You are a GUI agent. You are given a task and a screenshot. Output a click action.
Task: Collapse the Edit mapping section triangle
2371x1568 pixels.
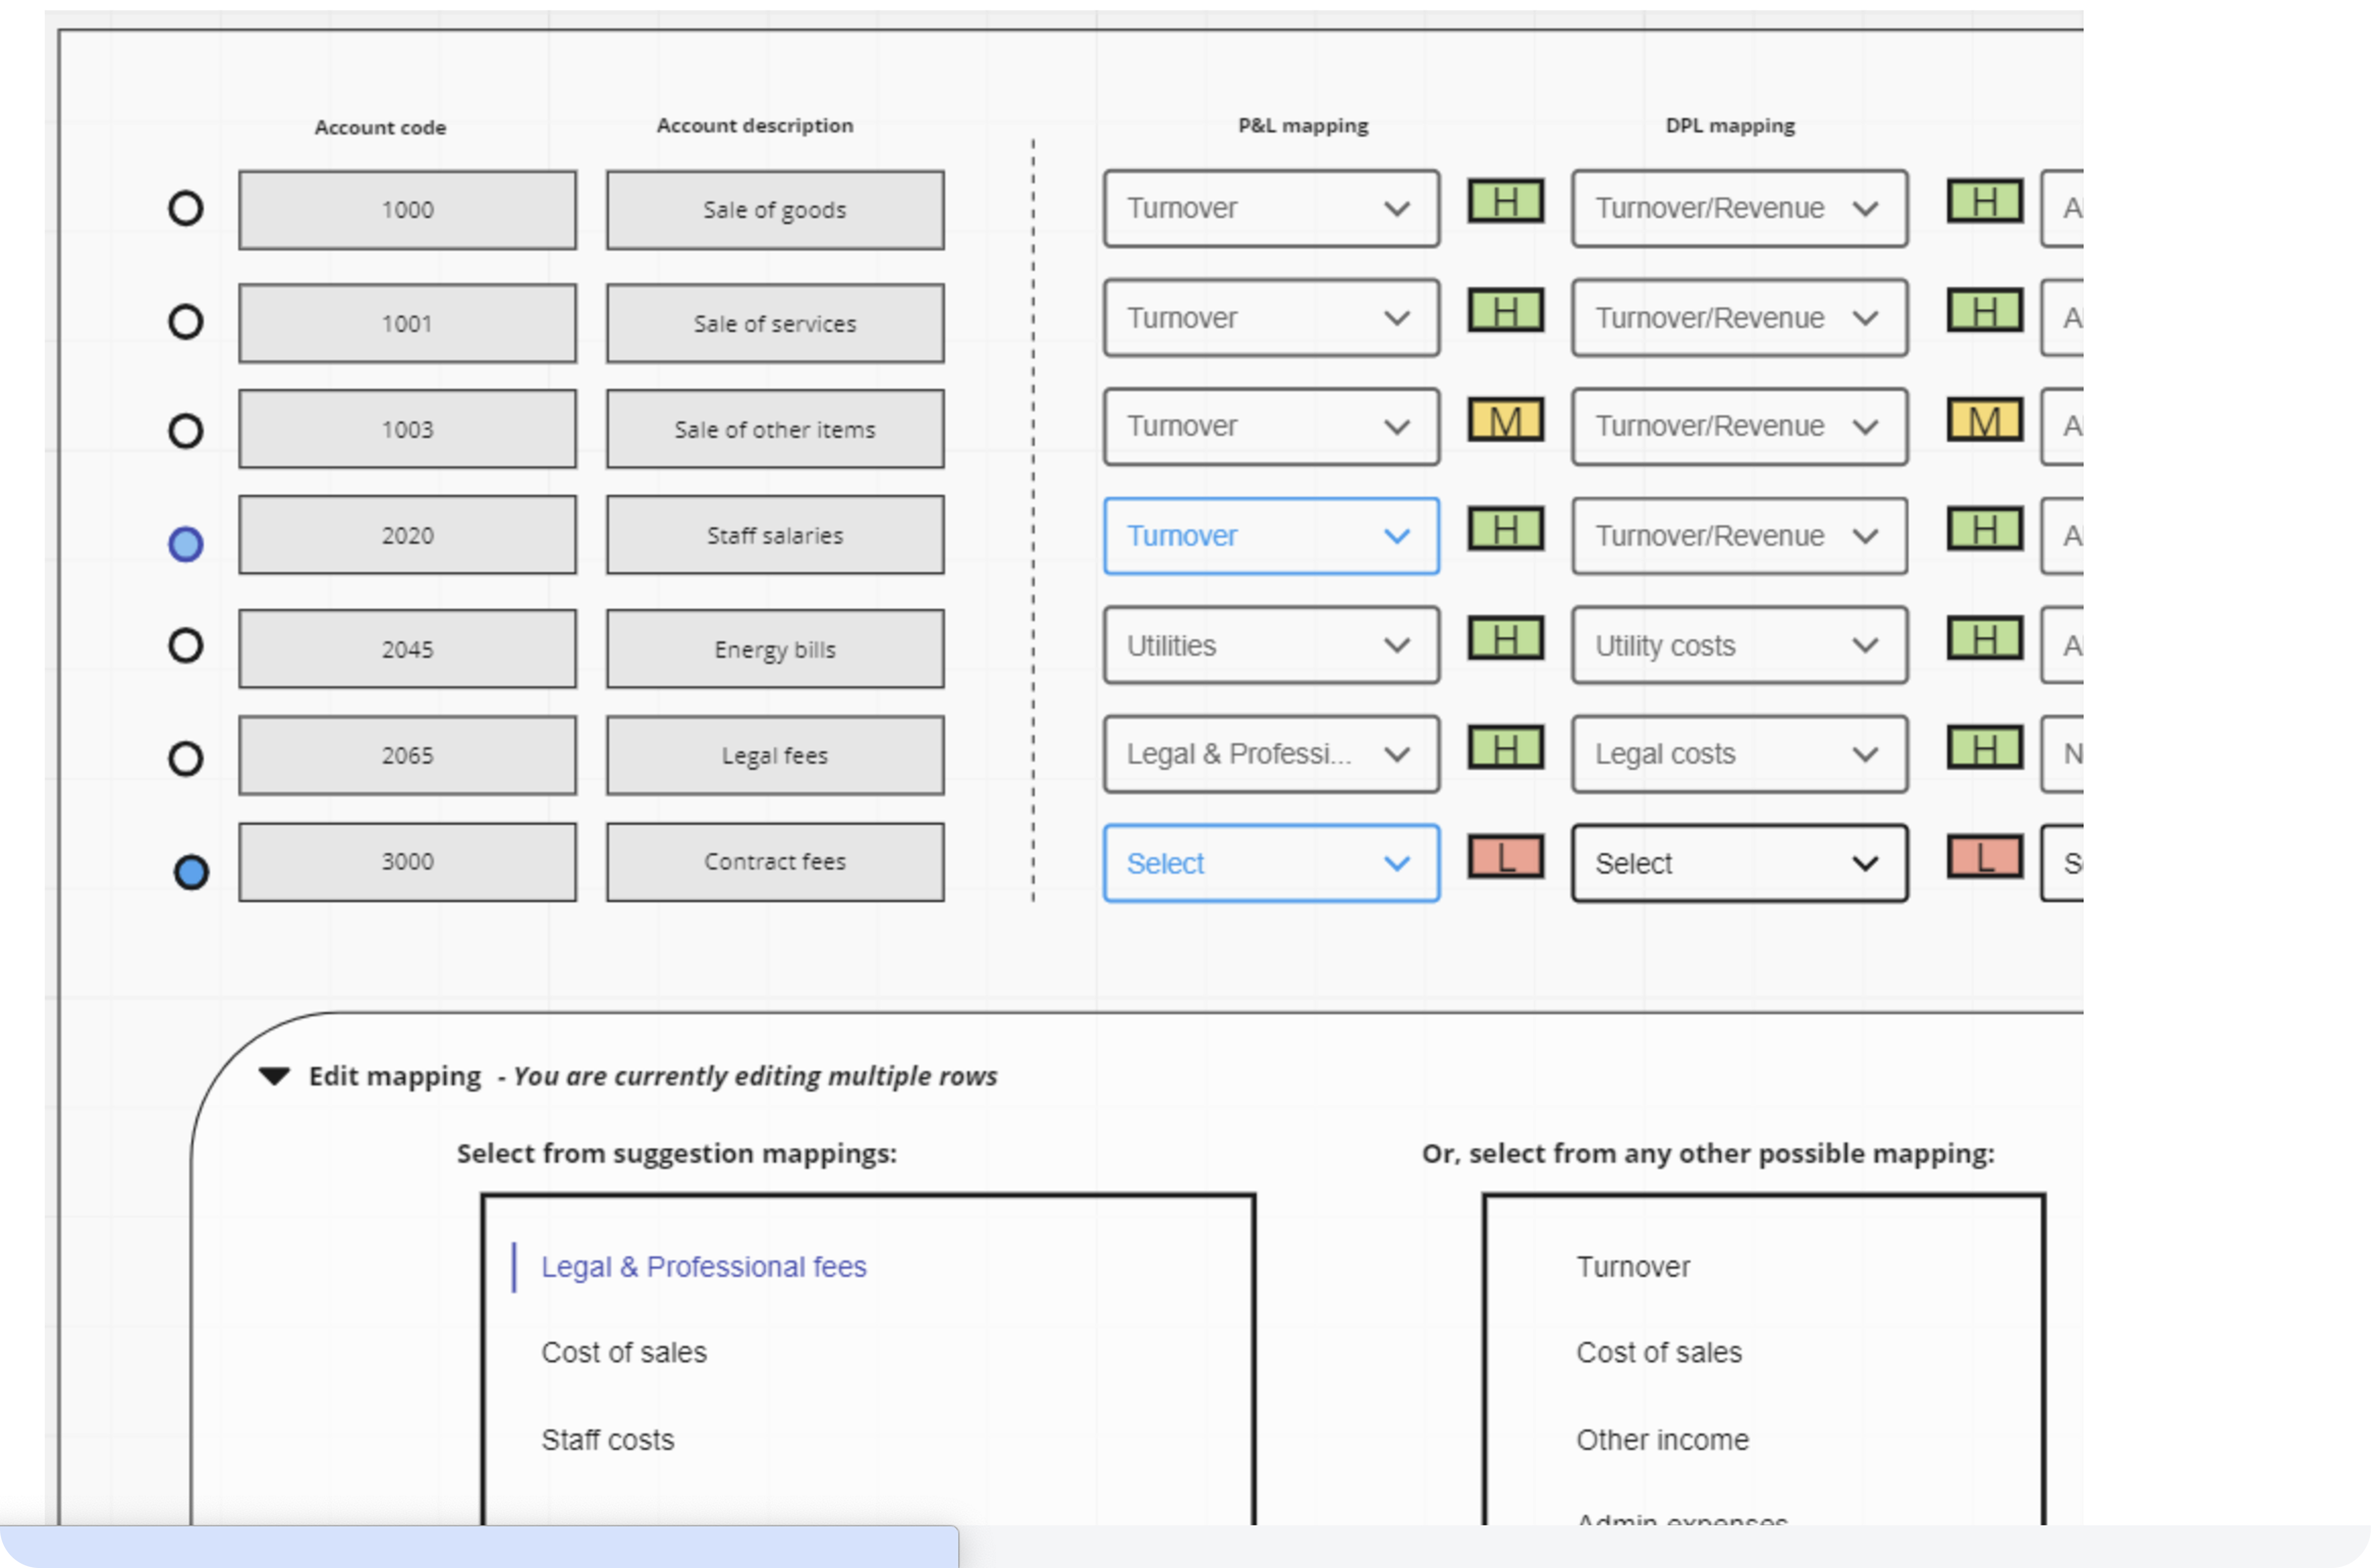274,1076
